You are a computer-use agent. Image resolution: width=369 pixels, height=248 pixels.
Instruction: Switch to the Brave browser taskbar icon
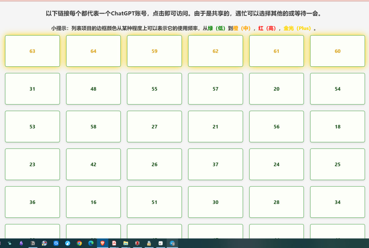click(x=102, y=243)
